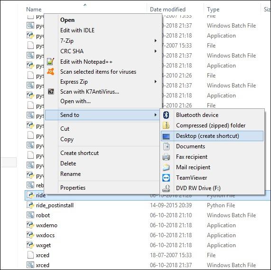The height and width of the screenshot is (270, 271).
Task: Expand the 7-Zip submenu arrow
Action: 156,41
